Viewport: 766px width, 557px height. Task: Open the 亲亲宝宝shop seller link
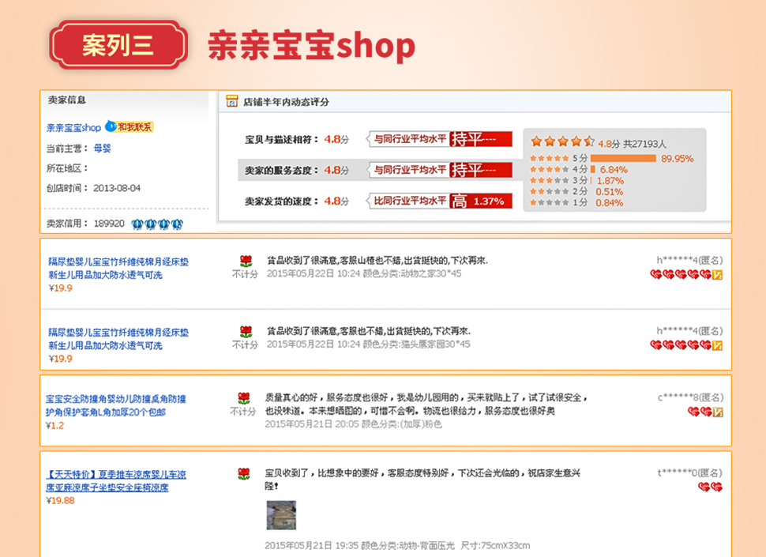point(73,127)
